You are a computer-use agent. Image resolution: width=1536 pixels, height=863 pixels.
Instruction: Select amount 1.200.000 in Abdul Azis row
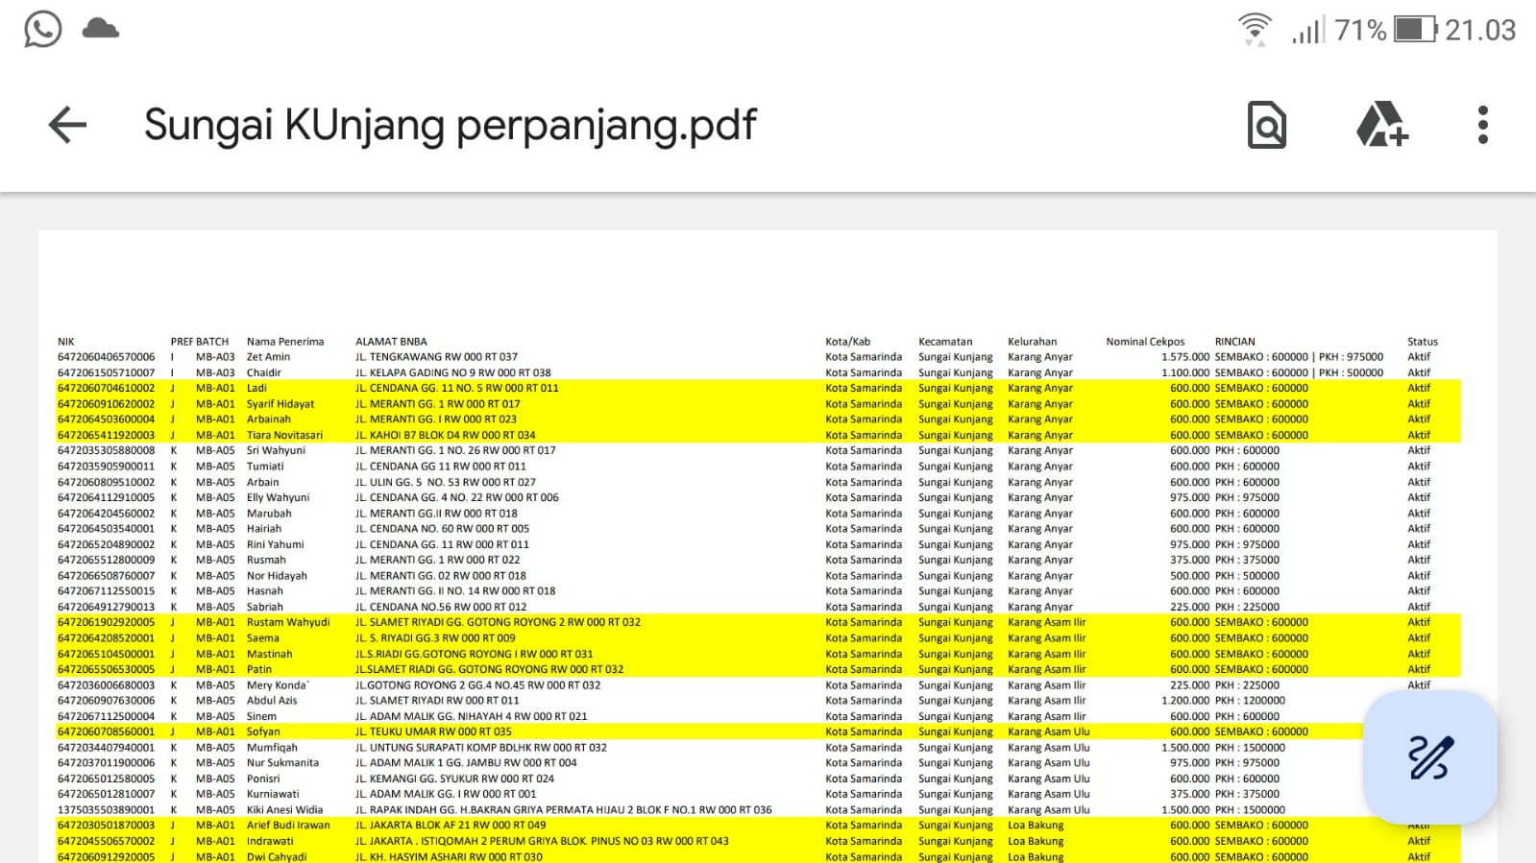point(1185,701)
